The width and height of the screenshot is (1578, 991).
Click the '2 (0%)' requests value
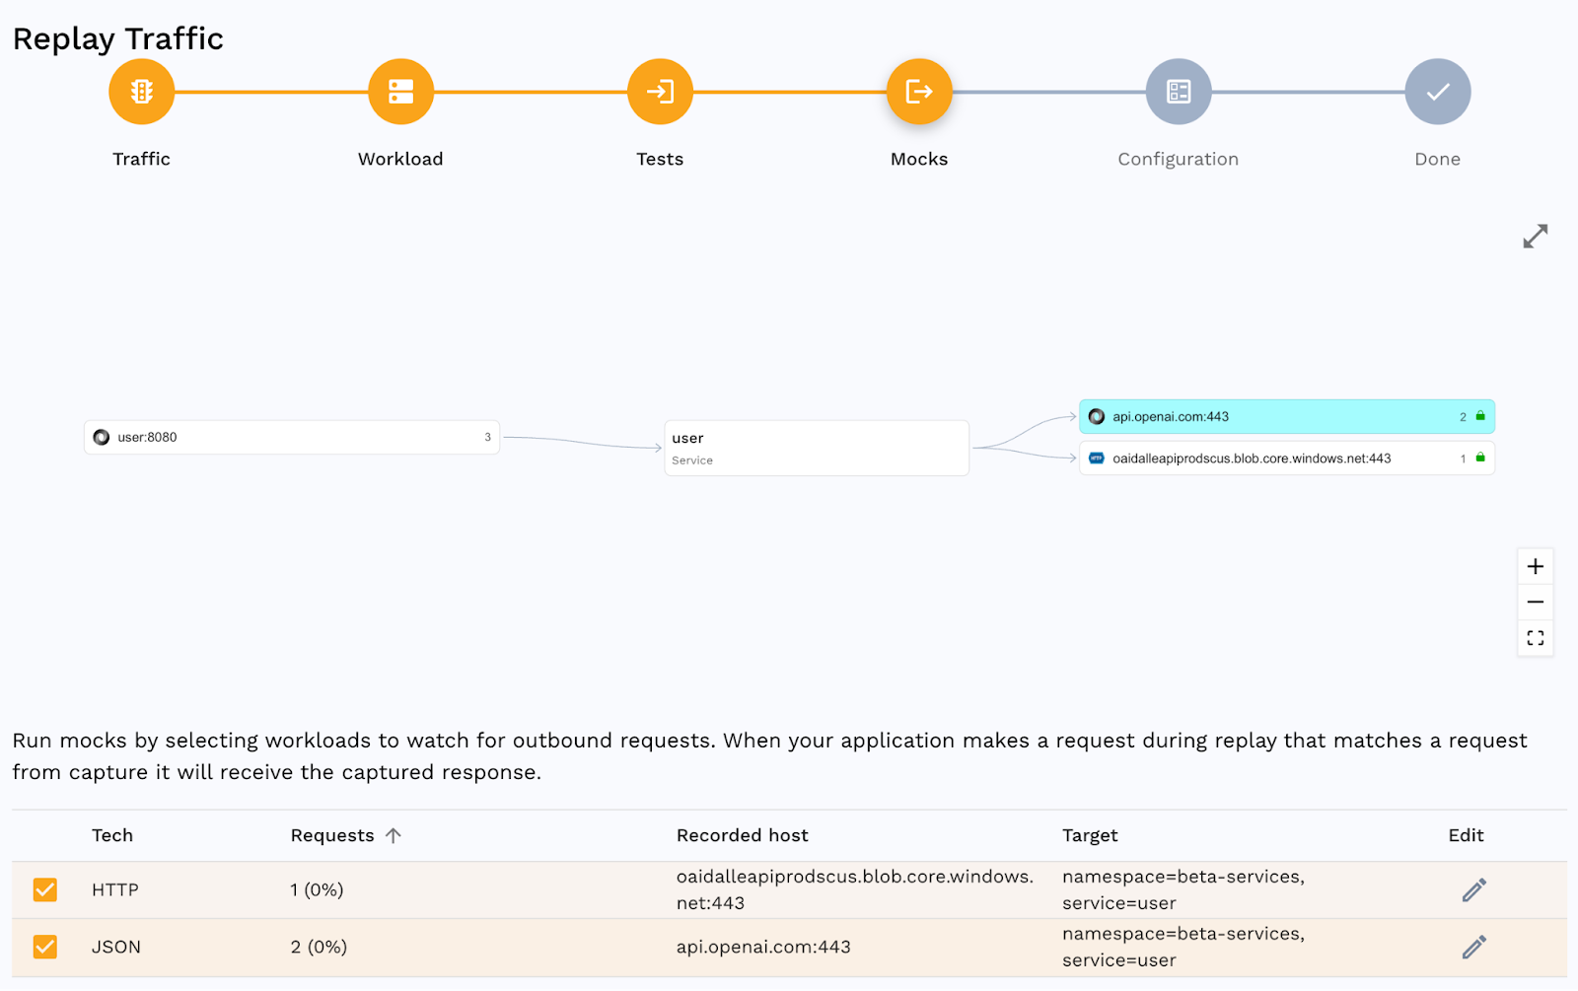tap(319, 948)
